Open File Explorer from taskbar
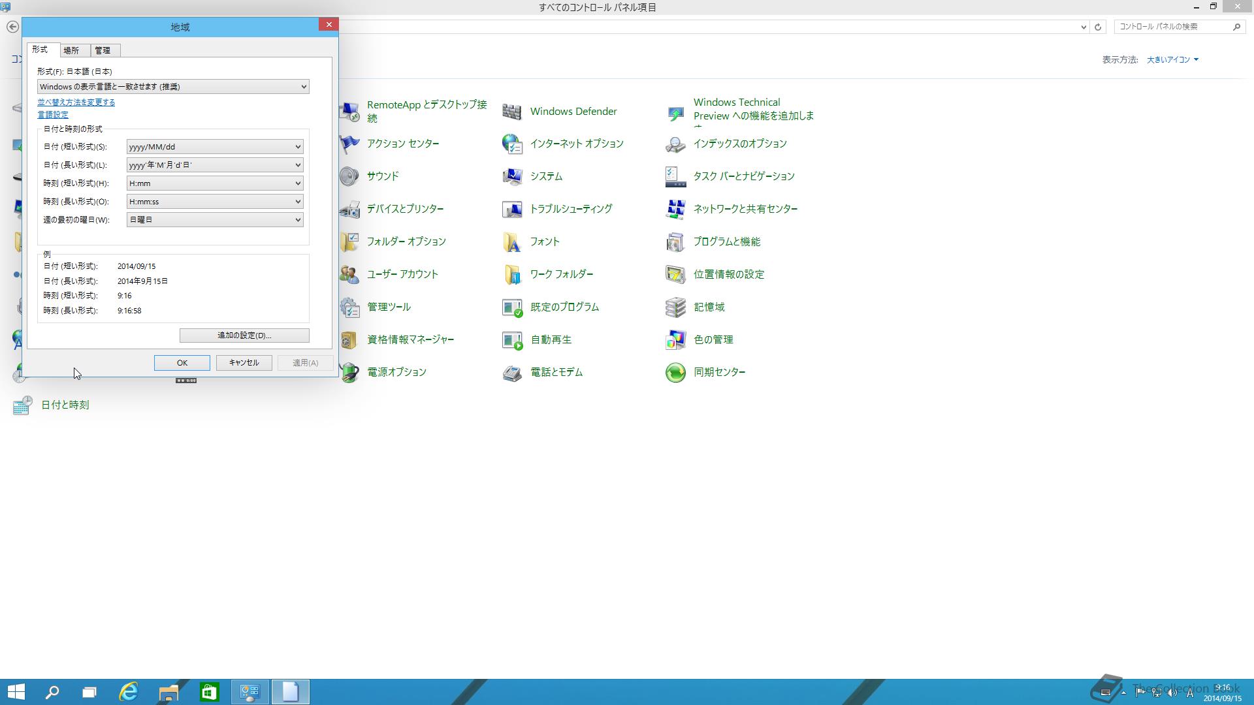The height and width of the screenshot is (705, 1254). coord(169,692)
